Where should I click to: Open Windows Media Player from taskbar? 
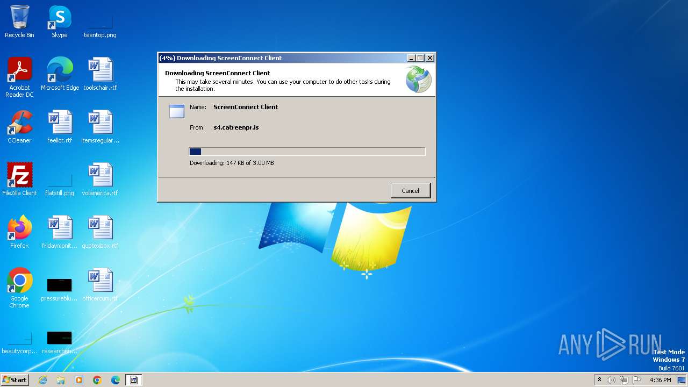[x=79, y=380]
